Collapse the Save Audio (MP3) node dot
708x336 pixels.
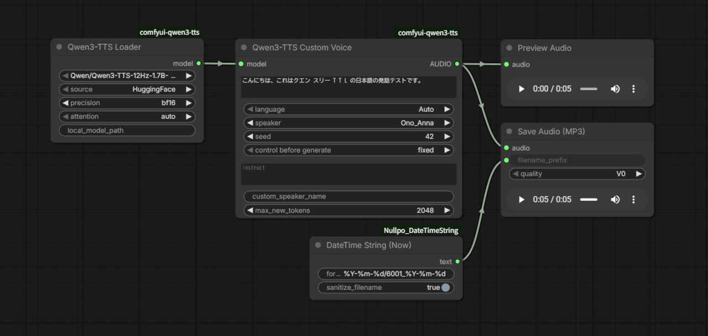[x=509, y=132]
